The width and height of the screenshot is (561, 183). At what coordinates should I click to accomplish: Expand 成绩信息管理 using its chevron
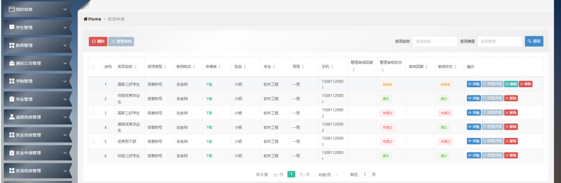click(x=65, y=117)
